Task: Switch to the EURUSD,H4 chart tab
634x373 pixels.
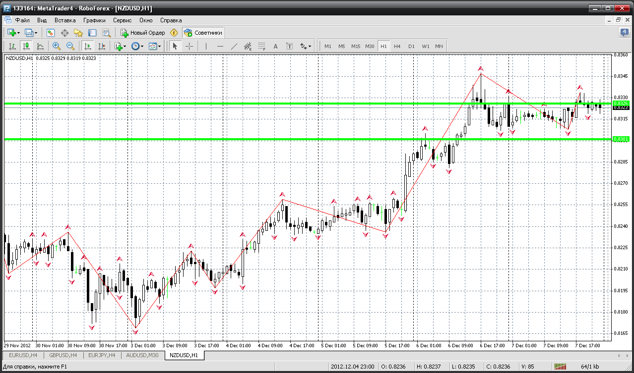Action: 23,355
